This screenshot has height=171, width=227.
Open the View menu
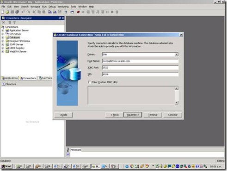click(x=16, y=6)
